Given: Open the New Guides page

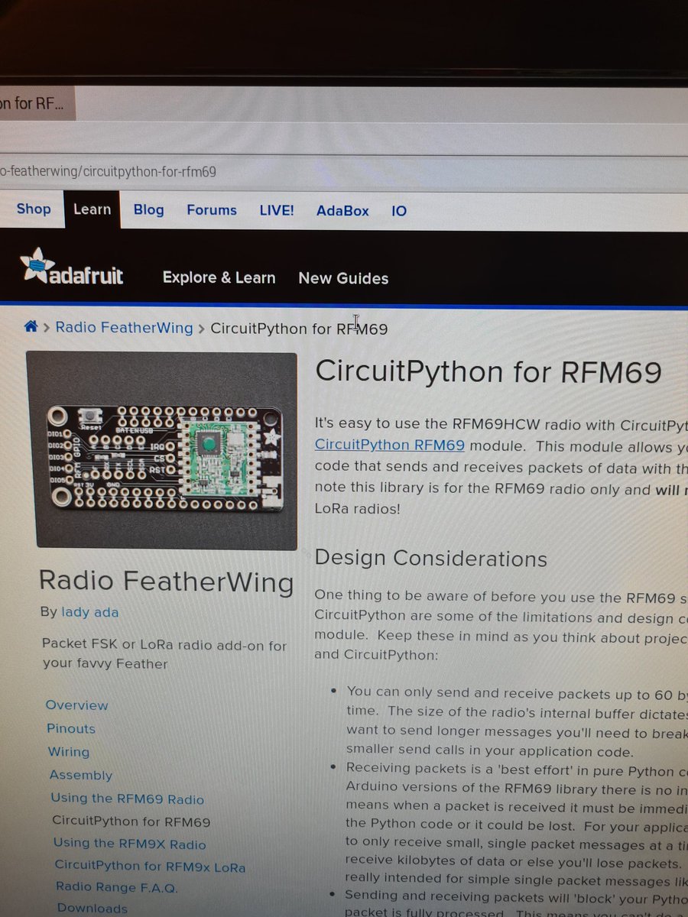Looking at the screenshot, I should tap(343, 279).
